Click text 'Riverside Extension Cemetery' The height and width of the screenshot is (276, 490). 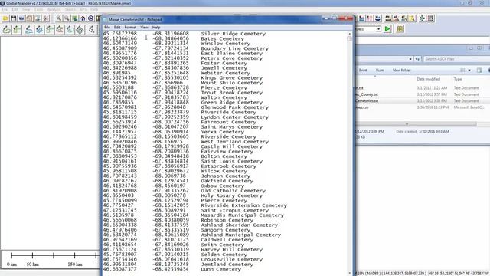click(243, 205)
